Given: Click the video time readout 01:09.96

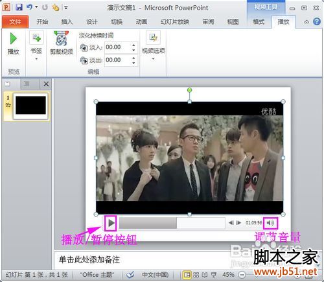Looking at the screenshot, I should click(253, 222).
